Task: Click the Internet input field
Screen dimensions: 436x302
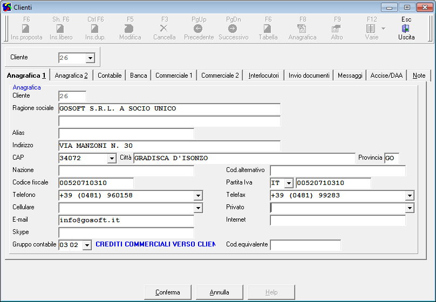Action: tap(338, 221)
